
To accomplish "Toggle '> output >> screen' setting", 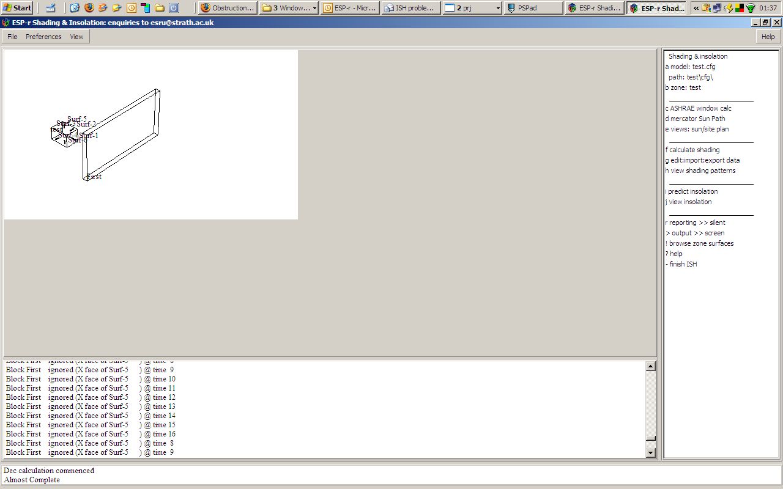I will pyautogui.click(x=694, y=233).
